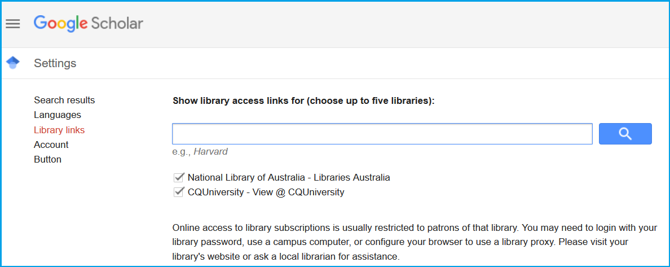Screen dimensions: 670x267
Task: Open the Search results settings section
Action: [x=64, y=100]
